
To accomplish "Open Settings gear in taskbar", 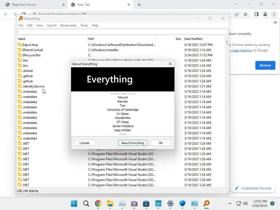I will coord(170,203).
